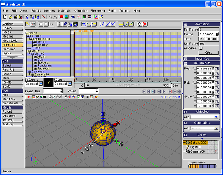The height and width of the screenshot is (175, 223).
Task: Click the four-view layout icon
Action: [x=90, y=17]
